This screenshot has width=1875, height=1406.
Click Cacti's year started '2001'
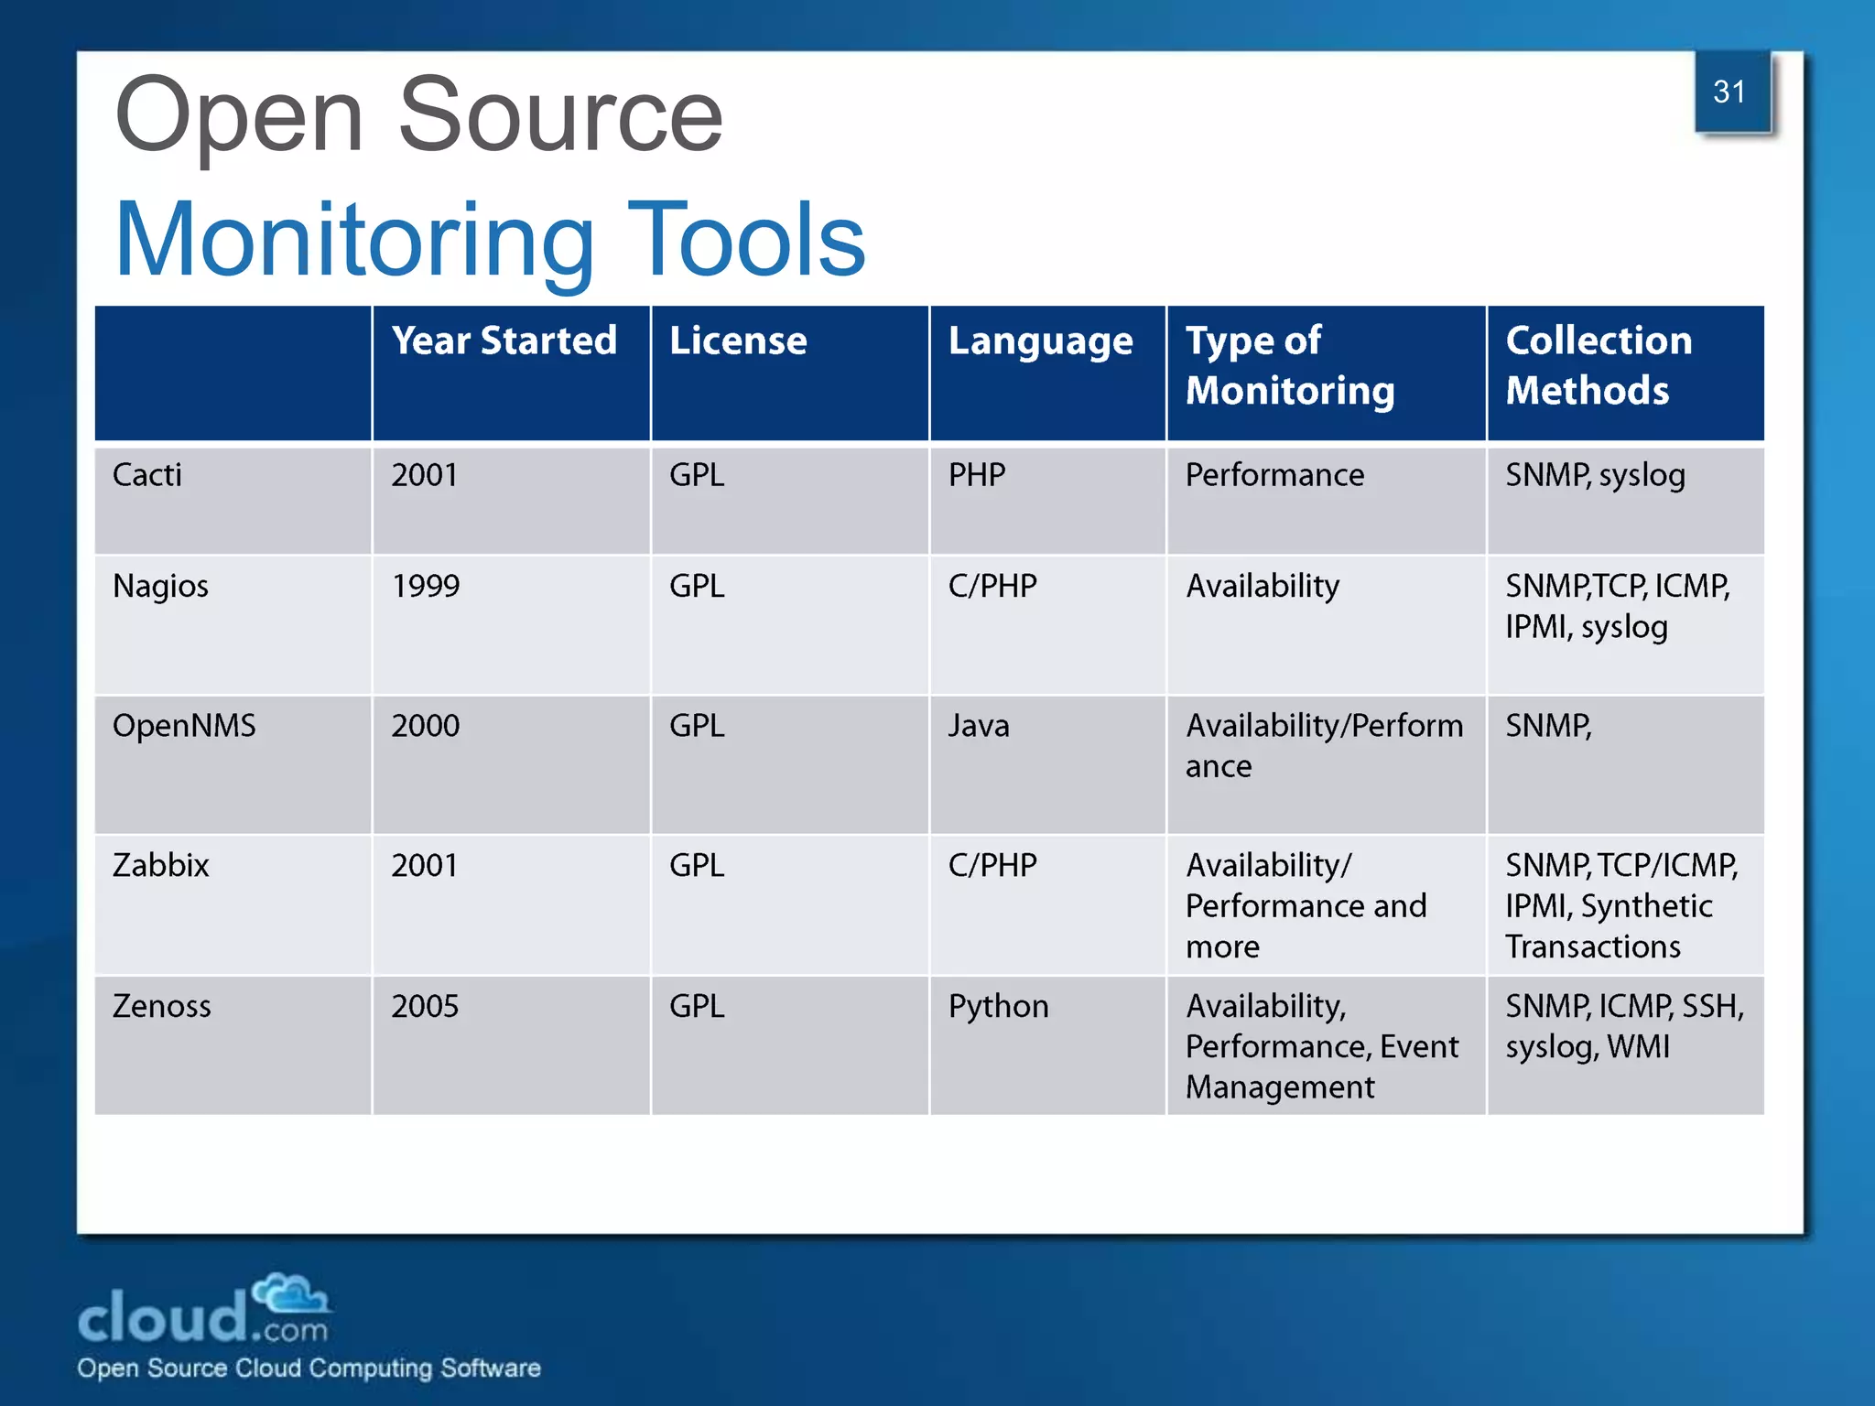pyautogui.click(x=511, y=500)
